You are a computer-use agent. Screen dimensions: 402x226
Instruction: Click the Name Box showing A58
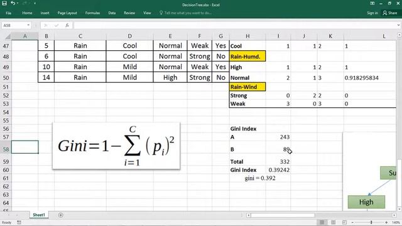tap(14, 25)
